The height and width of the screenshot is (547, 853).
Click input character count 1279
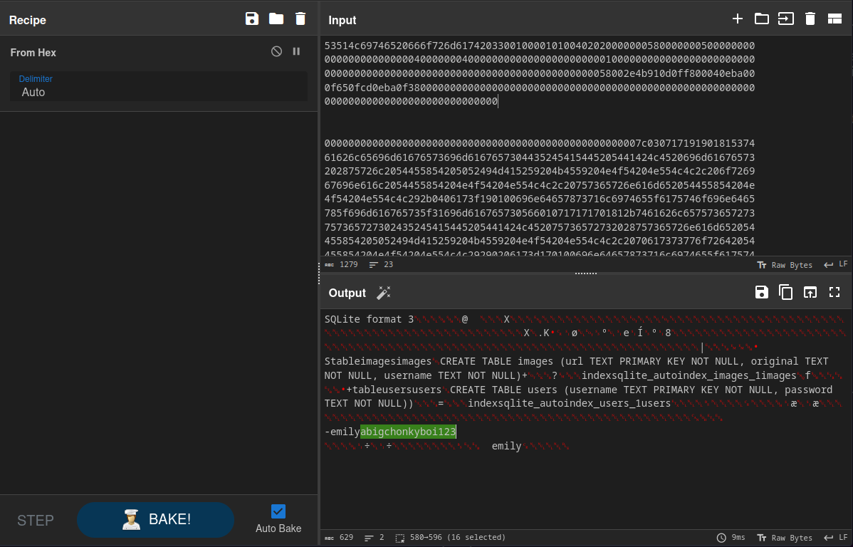342,264
